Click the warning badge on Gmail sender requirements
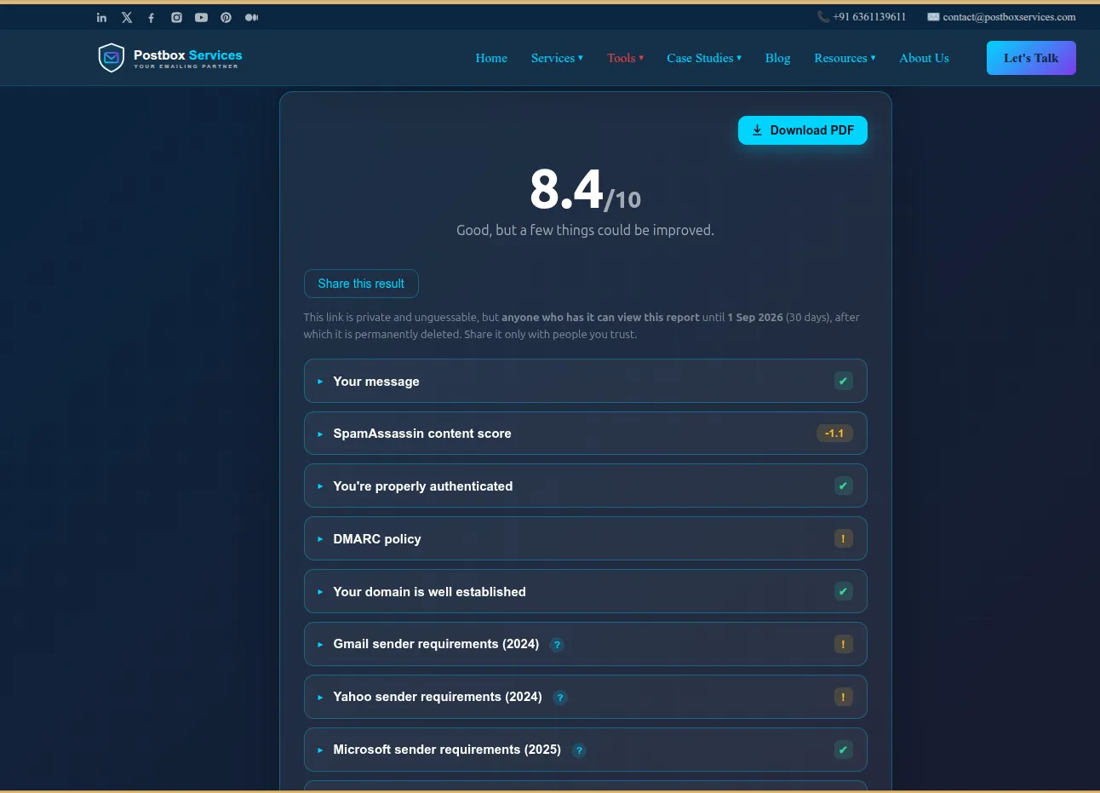Viewport: 1100px width, 793px height. click(843, 644)
